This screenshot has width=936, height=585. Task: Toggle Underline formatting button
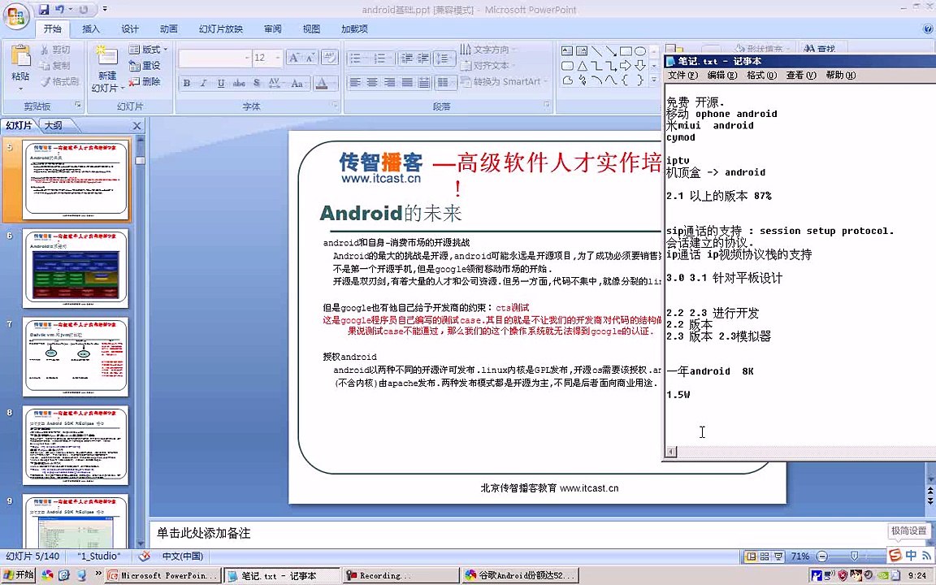[x=221, y=83]
